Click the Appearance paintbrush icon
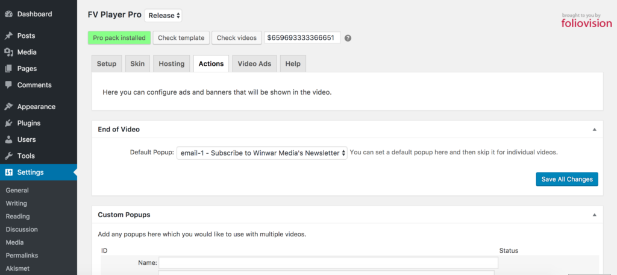This screenshot has width=617, height=275. 8,107
